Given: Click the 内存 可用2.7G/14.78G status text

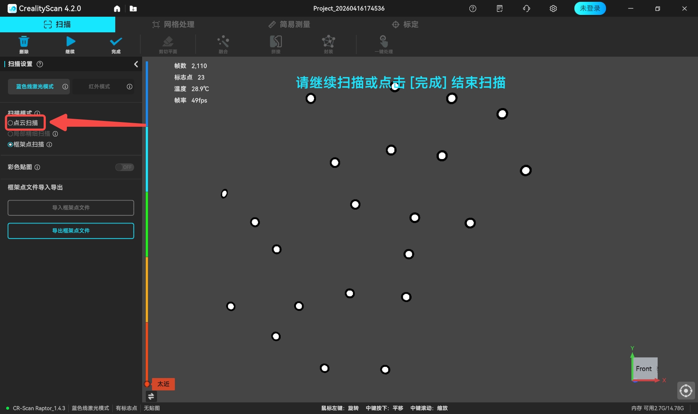Looking at the screenshot, I should (x=658, y=408).
